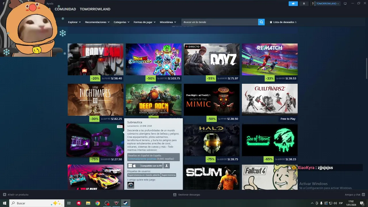Click the friend avatar who wants Subnautica
The width and height of the screenshot is (368, 207).
point(131,185)
